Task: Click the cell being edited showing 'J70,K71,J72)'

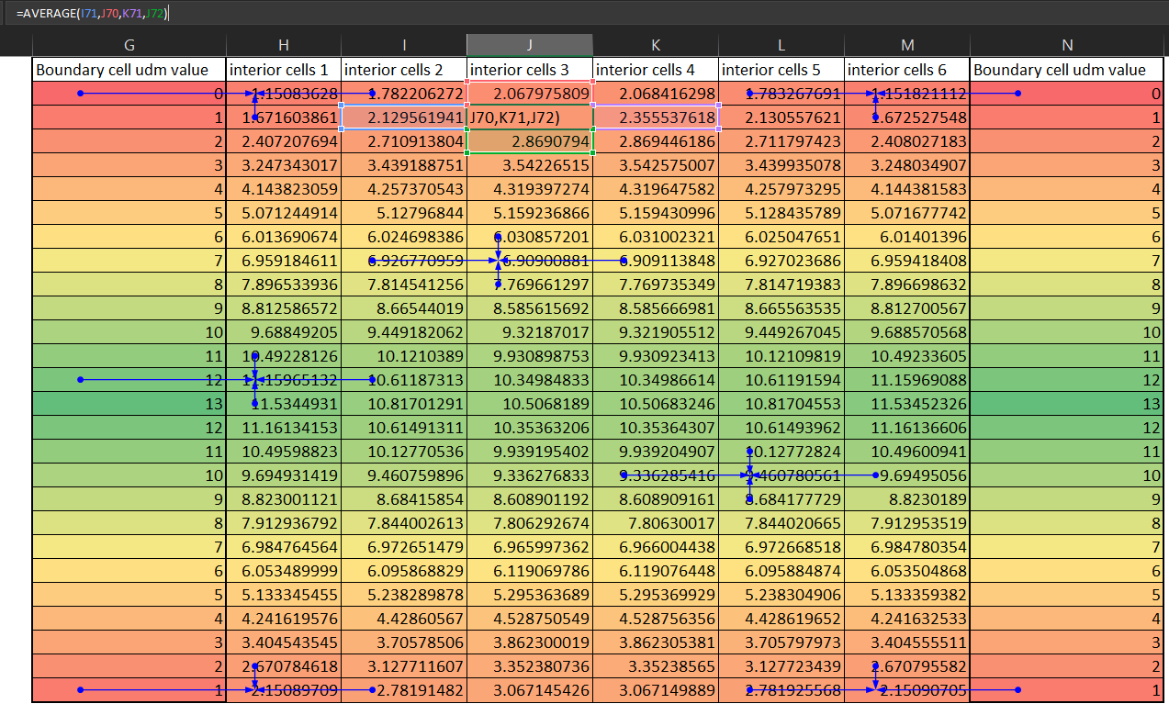Action: coord(529,117)
